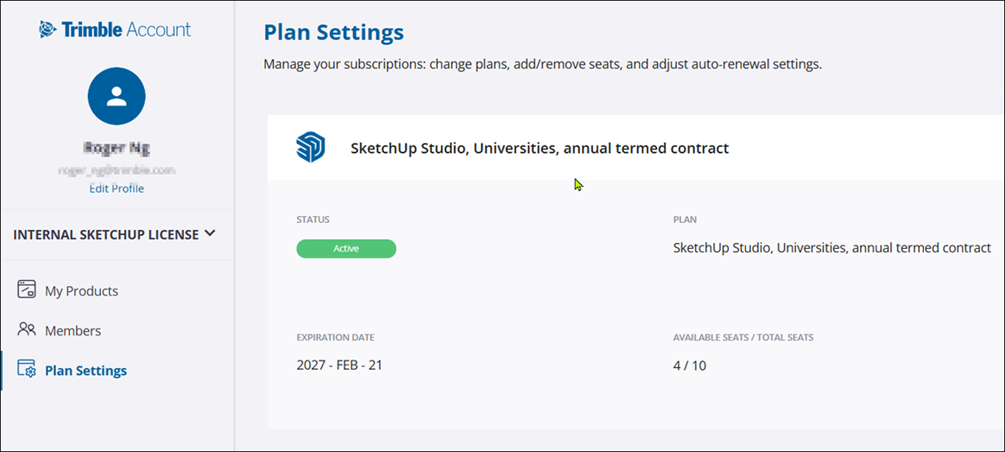The height and width of the screenshot is (452, 1005).
Task: Click the 2027 - FEB - 21 expiration date
Action: tap(339, 365)
